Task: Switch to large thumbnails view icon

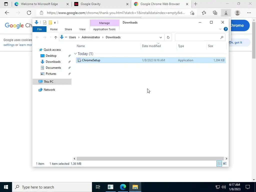Action: (x=225, y=163)
